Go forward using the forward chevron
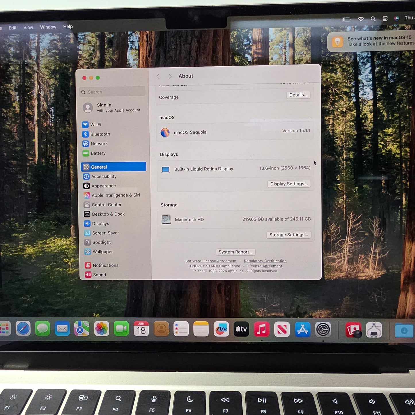This screenshot has width=415, height=415. pos(170,76)
